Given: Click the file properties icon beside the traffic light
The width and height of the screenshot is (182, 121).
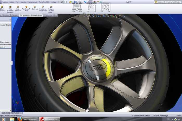Looking at the screenshot, I should tap(98, 2).
